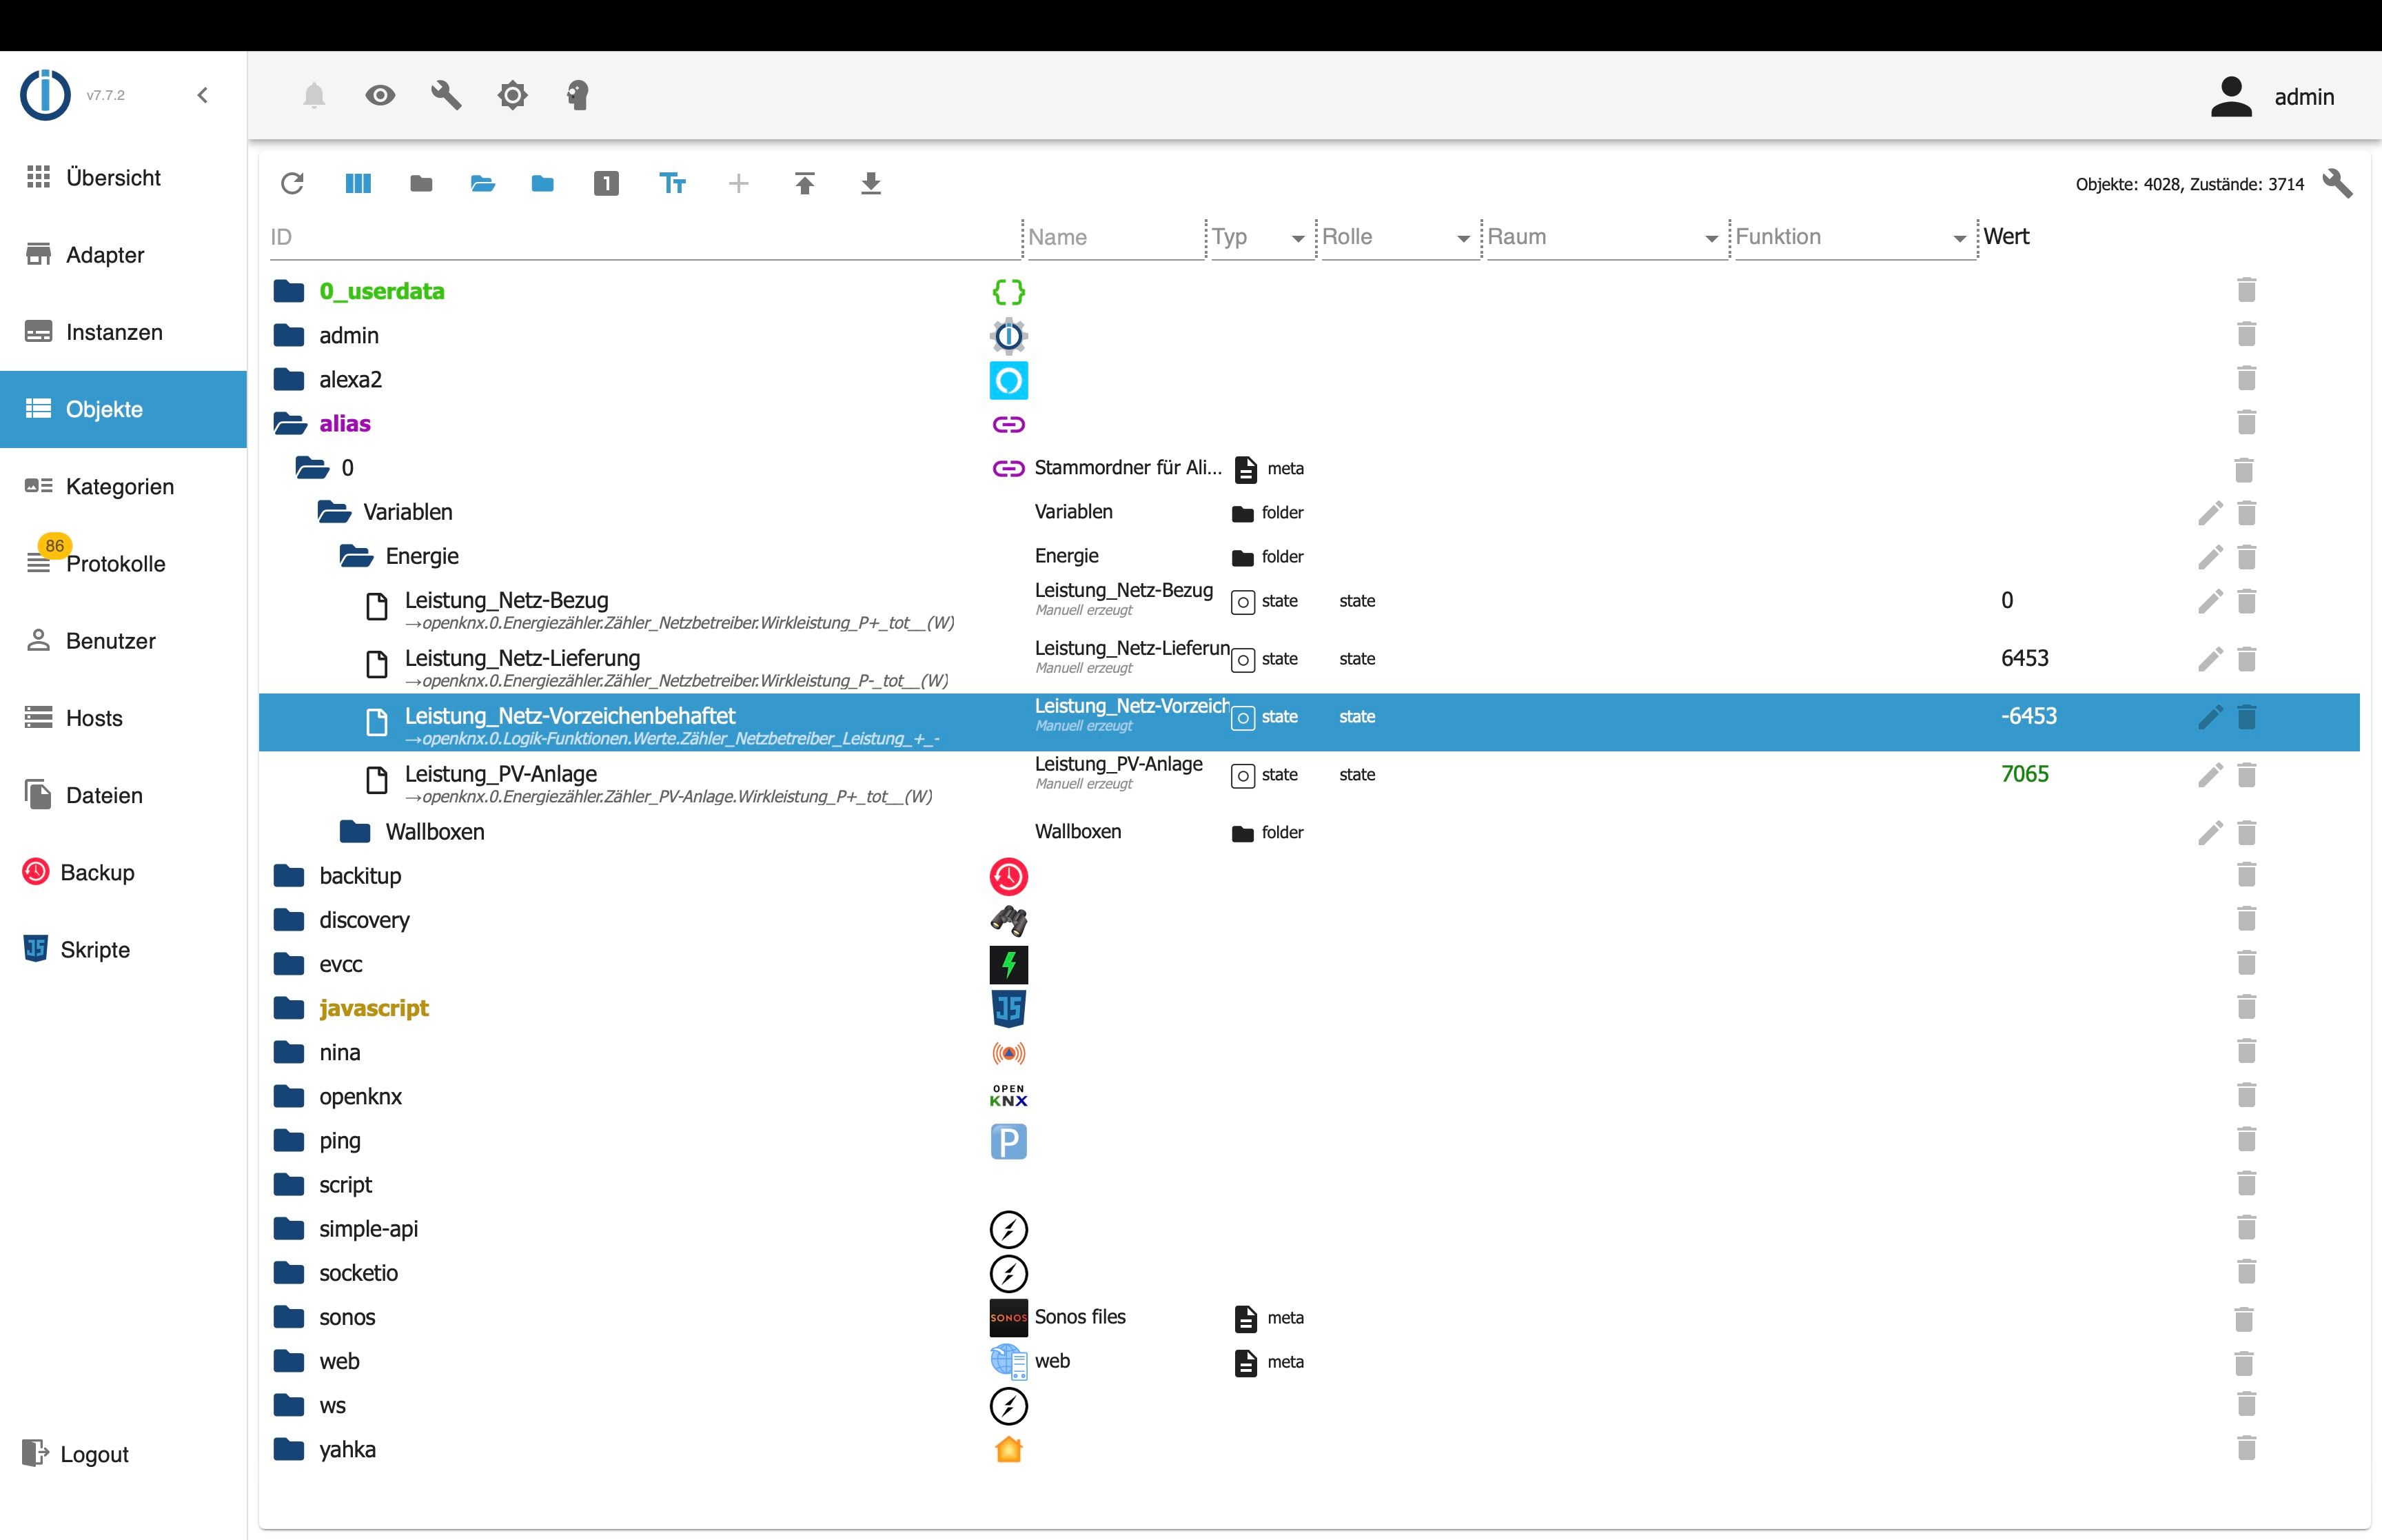The image size is (2382, 1540).
Task: Open the notifications bell icon
Action: [x=314, y=96]
